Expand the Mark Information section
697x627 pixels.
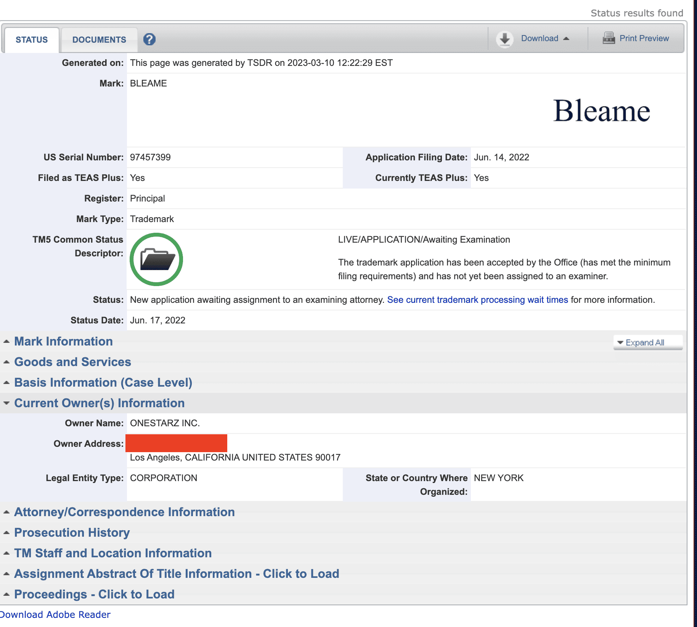(x=63, y=341)
